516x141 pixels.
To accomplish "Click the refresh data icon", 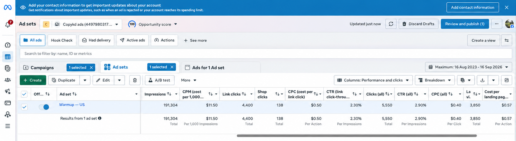I will coord(391,24).
